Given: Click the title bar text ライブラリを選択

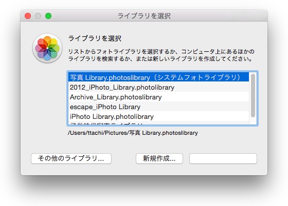Looking at the screenshot, I should point(144,16).
